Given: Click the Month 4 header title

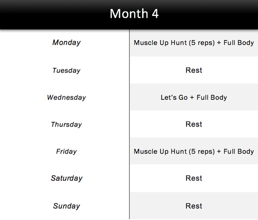Looking at the screenshot, I should [134, 14].
